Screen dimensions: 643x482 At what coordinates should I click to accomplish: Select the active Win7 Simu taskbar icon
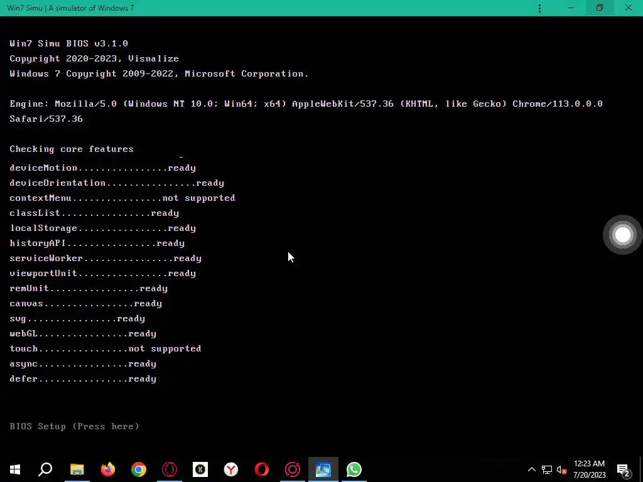[x=323, y=469]
